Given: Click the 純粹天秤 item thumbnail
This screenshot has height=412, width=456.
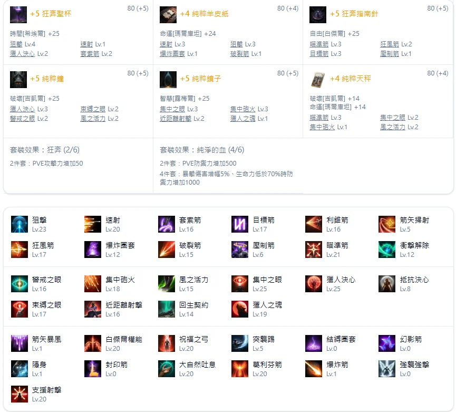Looking at the screenshot, I should [x=318, y=80].
